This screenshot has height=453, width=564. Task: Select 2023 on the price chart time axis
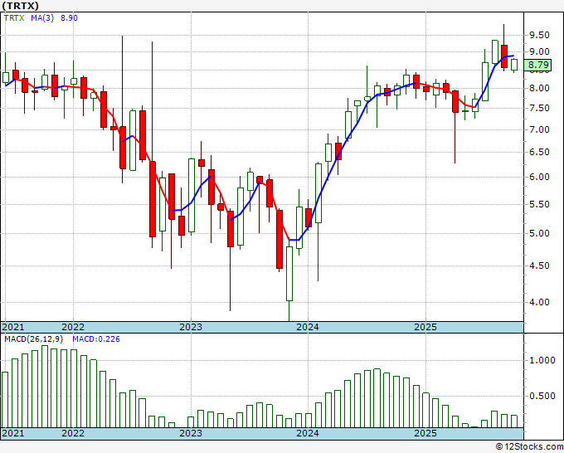tap(191, 327)
